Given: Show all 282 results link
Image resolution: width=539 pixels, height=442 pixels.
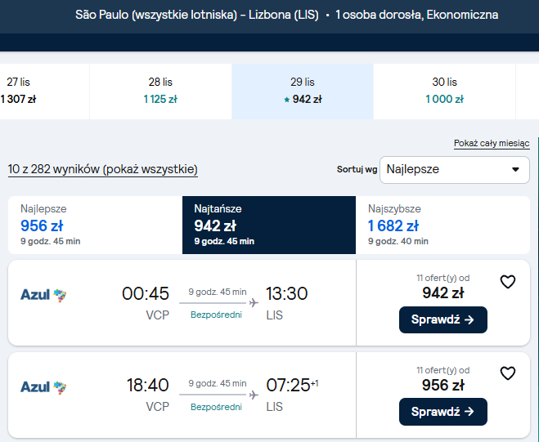Looking at the screenshot, I should click(x=103, y=169).
